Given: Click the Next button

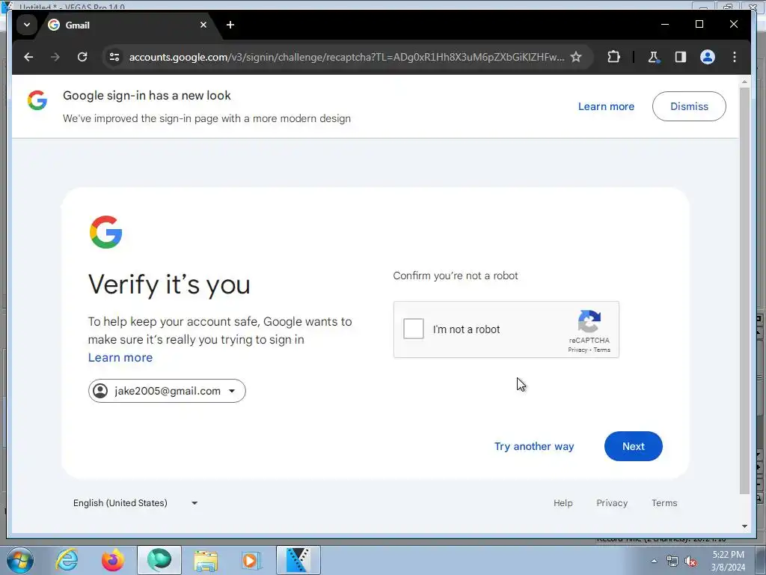Looking at the screenshot, I should tap(633, 446).
